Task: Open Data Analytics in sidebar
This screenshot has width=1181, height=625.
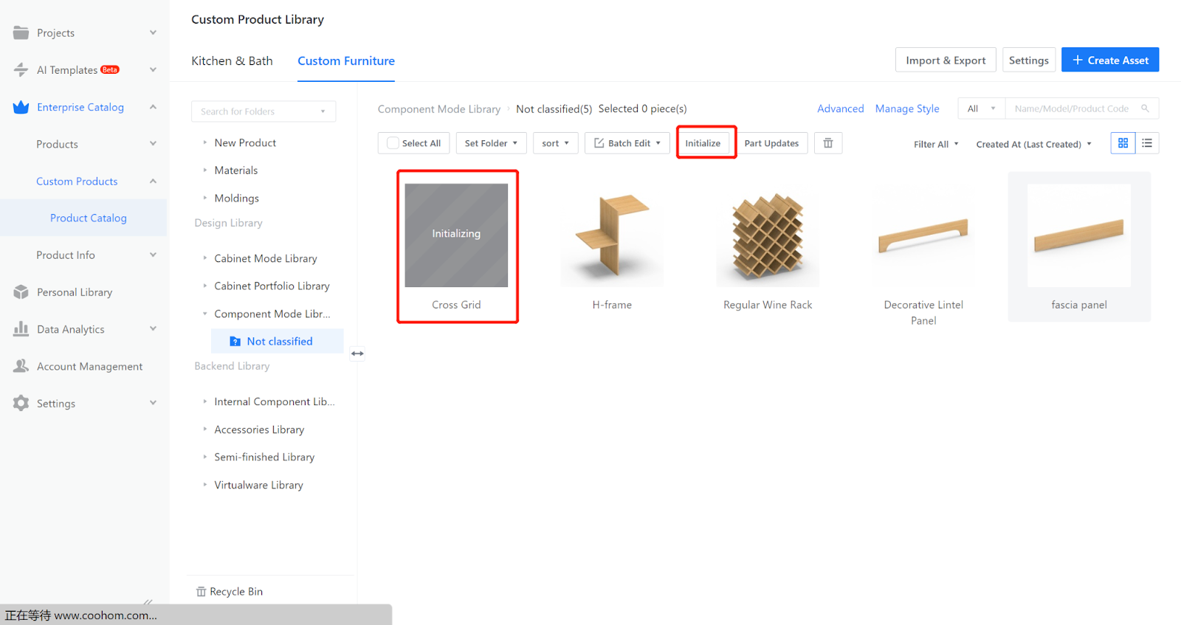Action: point(71,329)
